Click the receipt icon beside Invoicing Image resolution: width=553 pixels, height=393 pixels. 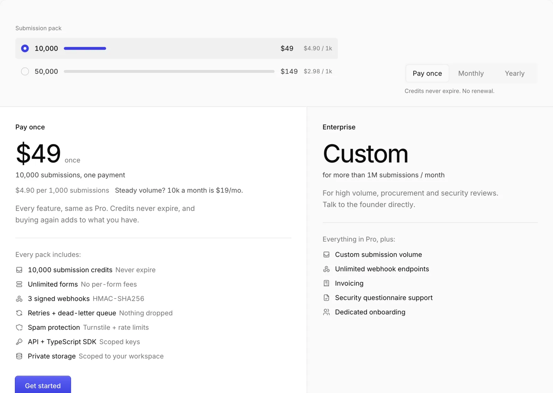coord(326,283)
